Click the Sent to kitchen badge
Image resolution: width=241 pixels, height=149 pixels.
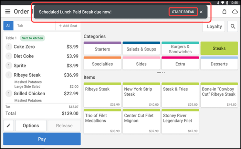32,38
